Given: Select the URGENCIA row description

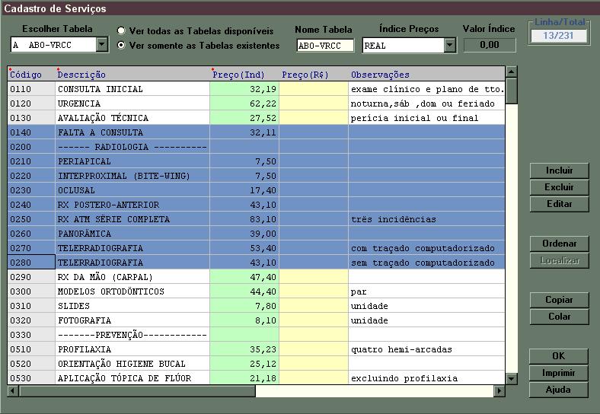Looking at the screenshot, I should tap(132, 103).
